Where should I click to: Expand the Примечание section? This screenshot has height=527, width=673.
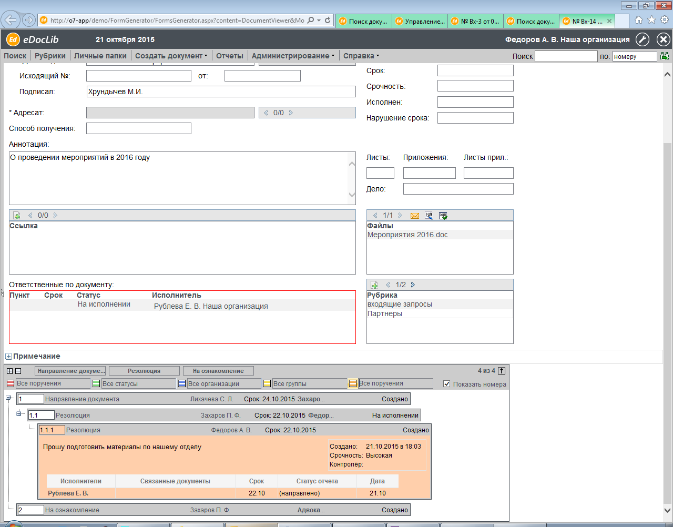tap(8, 357)
